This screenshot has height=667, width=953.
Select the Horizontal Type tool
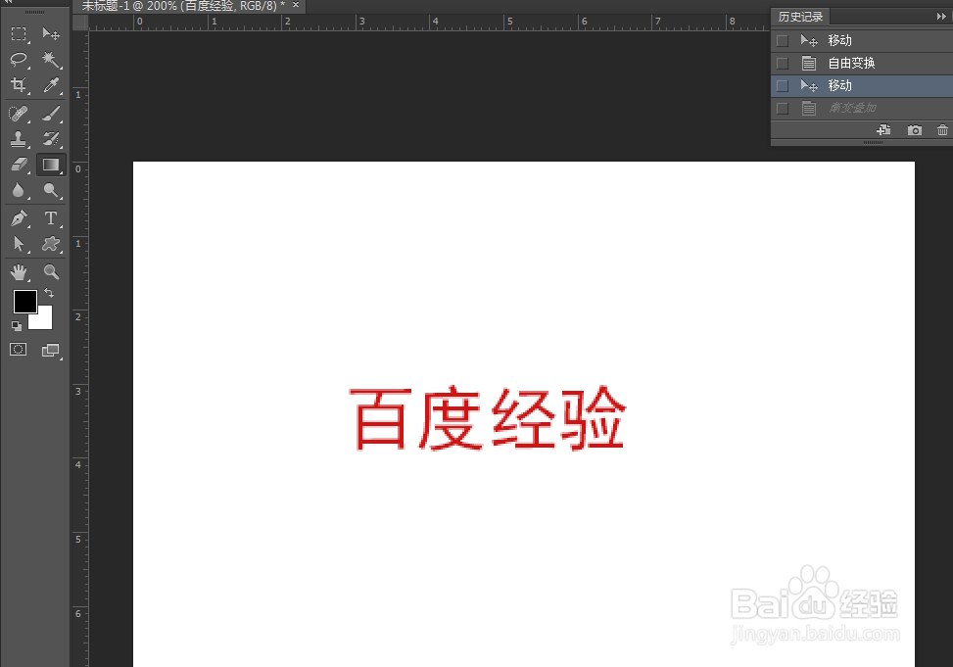[51, 218]
